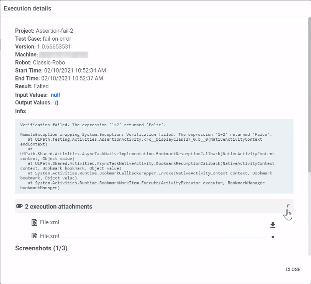
Task: Click the first File.xml file icon
Action: [34, 222]
